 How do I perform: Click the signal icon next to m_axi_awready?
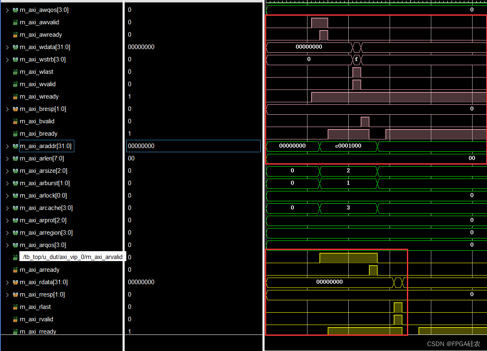[x=15, y=35]
